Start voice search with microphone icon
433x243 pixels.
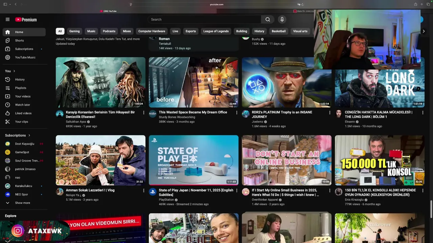(x=282, y=20)
